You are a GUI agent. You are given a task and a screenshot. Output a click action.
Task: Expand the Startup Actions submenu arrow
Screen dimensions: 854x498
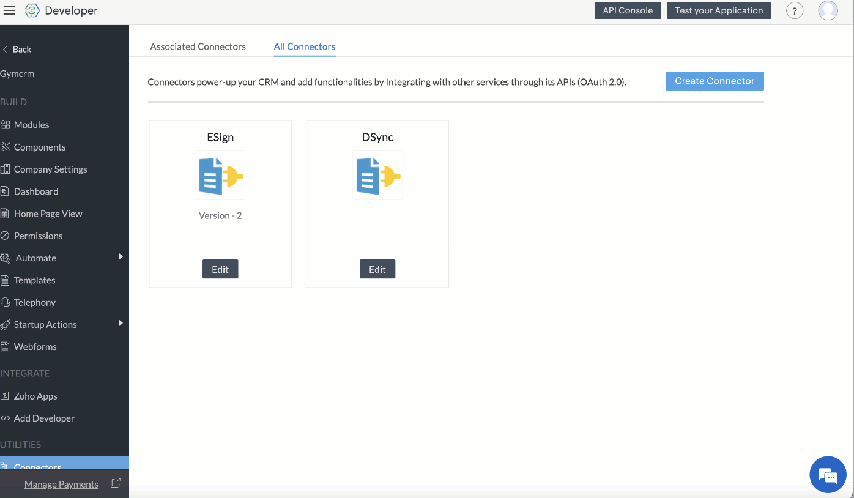[121, 323]
